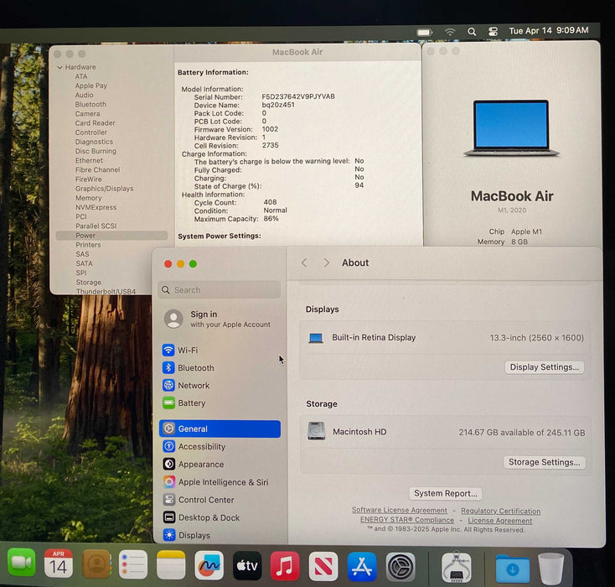Open Calendar icon showing APR 14
Screen dimensions: 615x587
coord(58,564)
